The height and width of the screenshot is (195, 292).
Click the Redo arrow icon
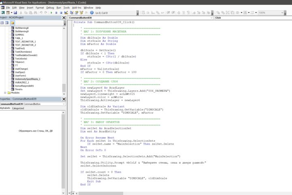(x=46, y=13)
